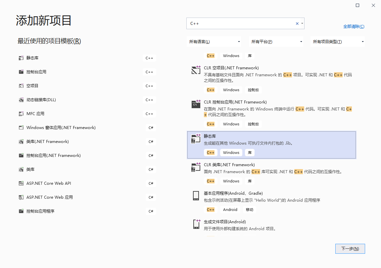Click the ASP.NET Core Web 应用 icon
The image size is (381, 268).
(21, 197)
